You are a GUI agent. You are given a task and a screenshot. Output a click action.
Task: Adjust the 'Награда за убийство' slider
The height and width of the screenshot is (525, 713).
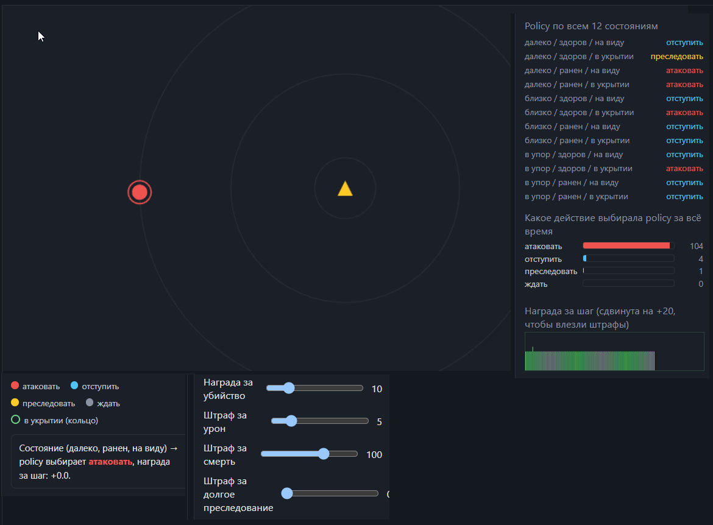click(x=314, y=388)
